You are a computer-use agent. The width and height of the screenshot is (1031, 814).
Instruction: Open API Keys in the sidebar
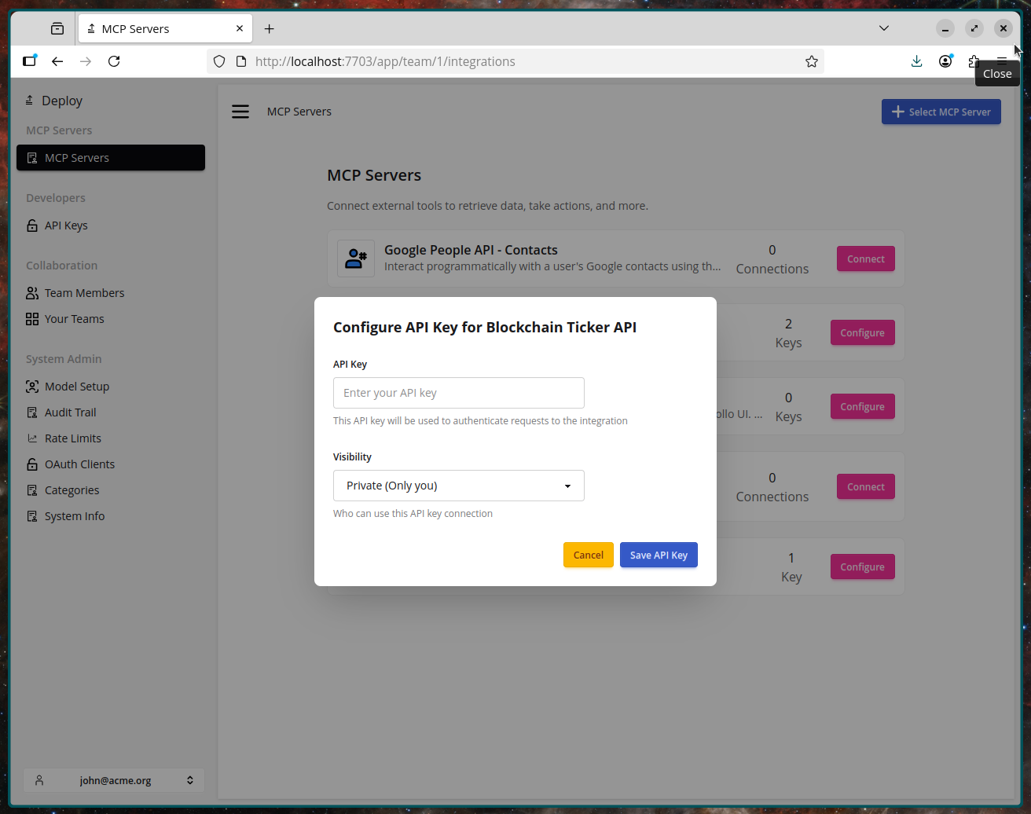point(66,225)
